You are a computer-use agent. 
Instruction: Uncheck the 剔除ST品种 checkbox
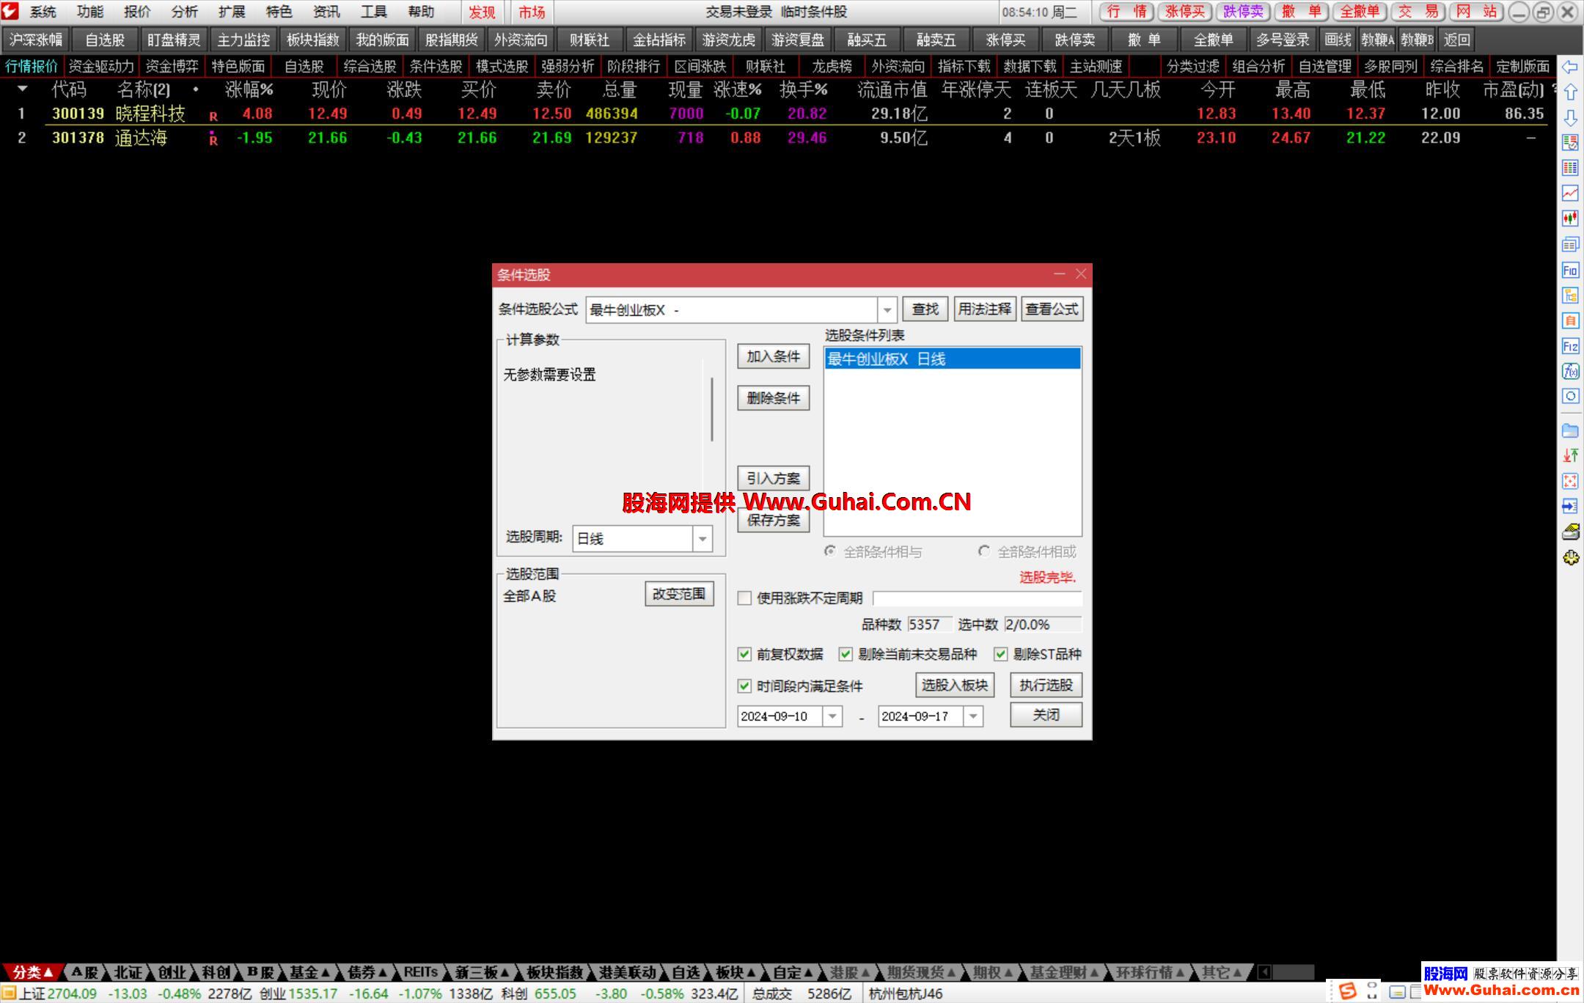click(x=1000, y=654)
